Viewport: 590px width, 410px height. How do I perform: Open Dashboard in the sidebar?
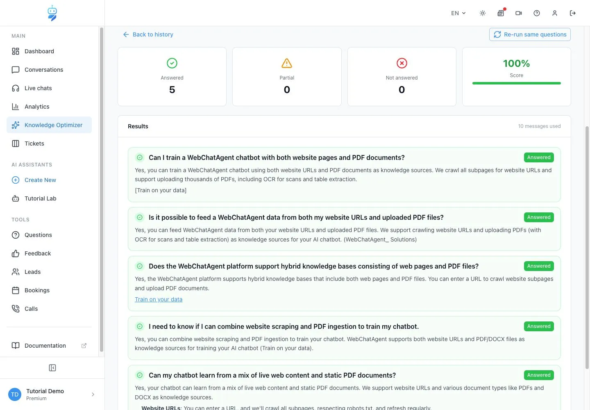click(49, 51)
